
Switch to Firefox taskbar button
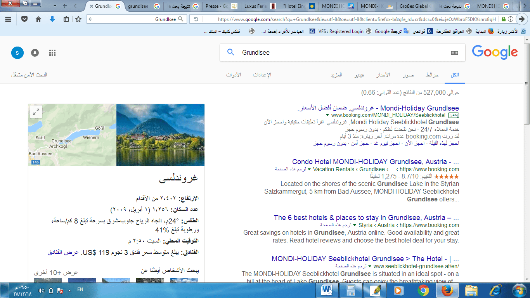click(x=447, y=290)
